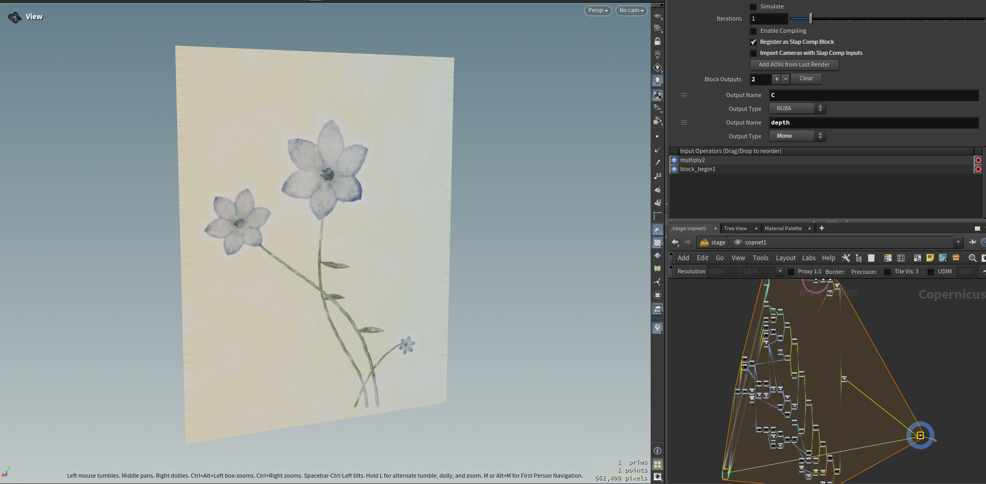
Task: Add a block output with plus button
Action: [776, 79]
